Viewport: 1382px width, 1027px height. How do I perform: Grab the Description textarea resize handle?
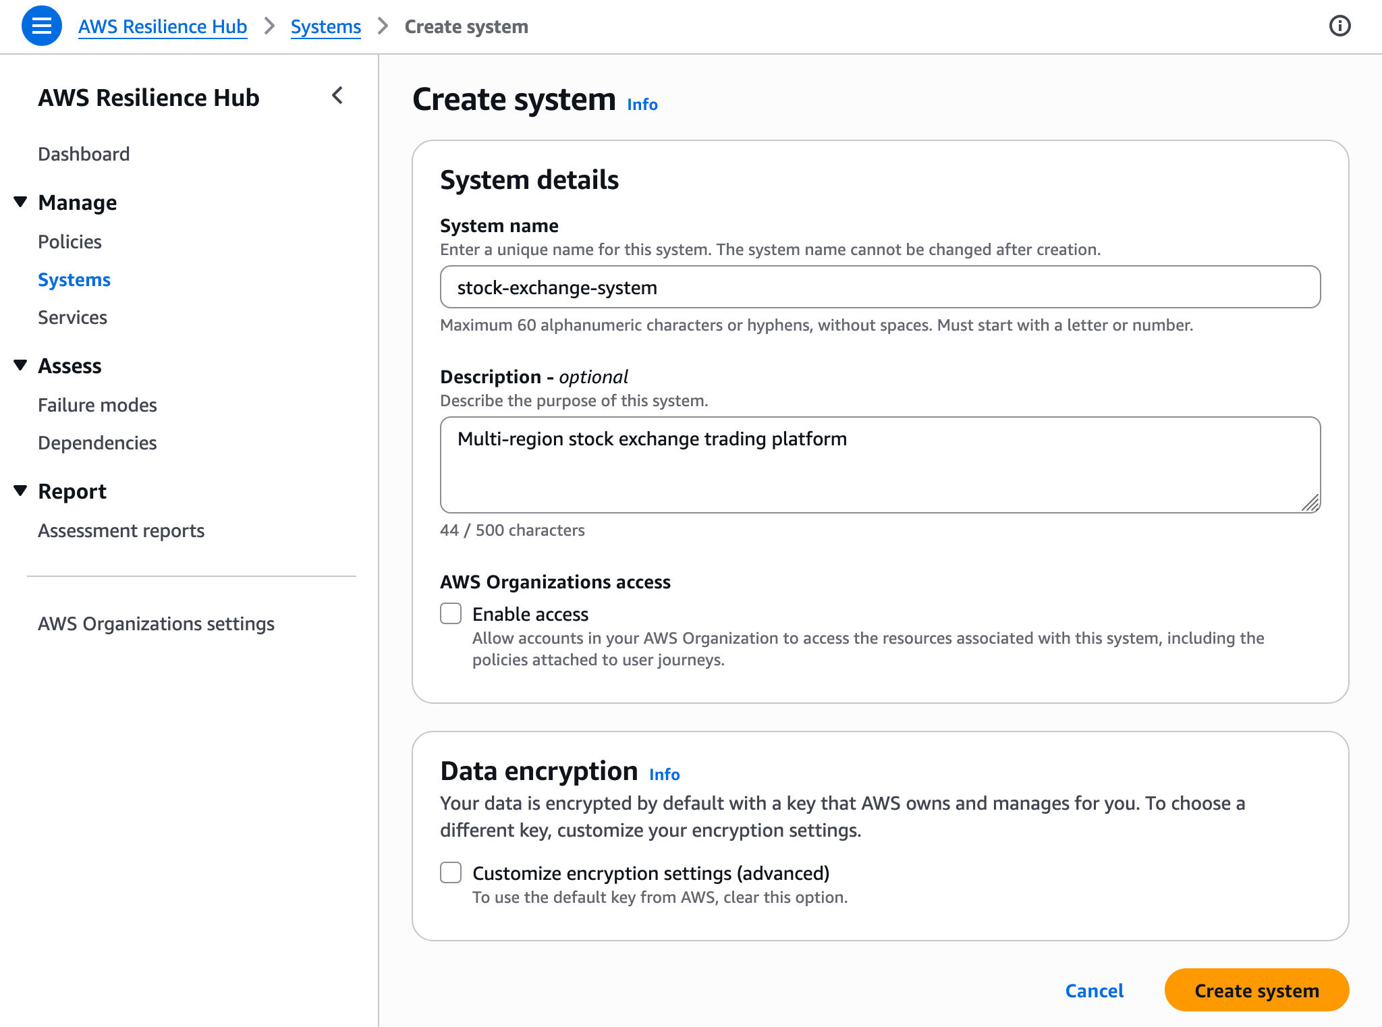point(1310,503)
